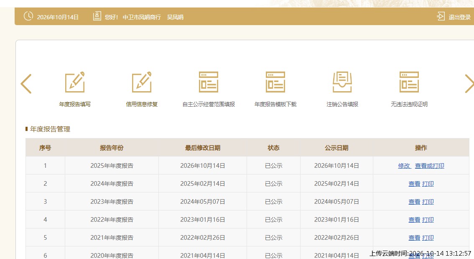Click the 中卫市凤娟商行 business name
Viewport: 474px width, 259px height.
[x=141, y=17]
